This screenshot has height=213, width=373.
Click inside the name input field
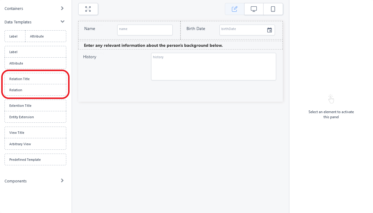[145, 30]
